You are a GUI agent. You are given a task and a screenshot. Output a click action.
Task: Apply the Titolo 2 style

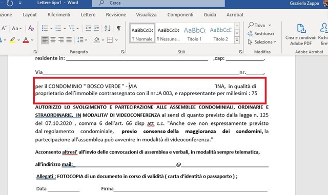click(220, 33)
